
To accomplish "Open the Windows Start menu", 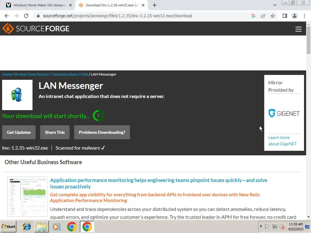I will click(x=9, y=226).
